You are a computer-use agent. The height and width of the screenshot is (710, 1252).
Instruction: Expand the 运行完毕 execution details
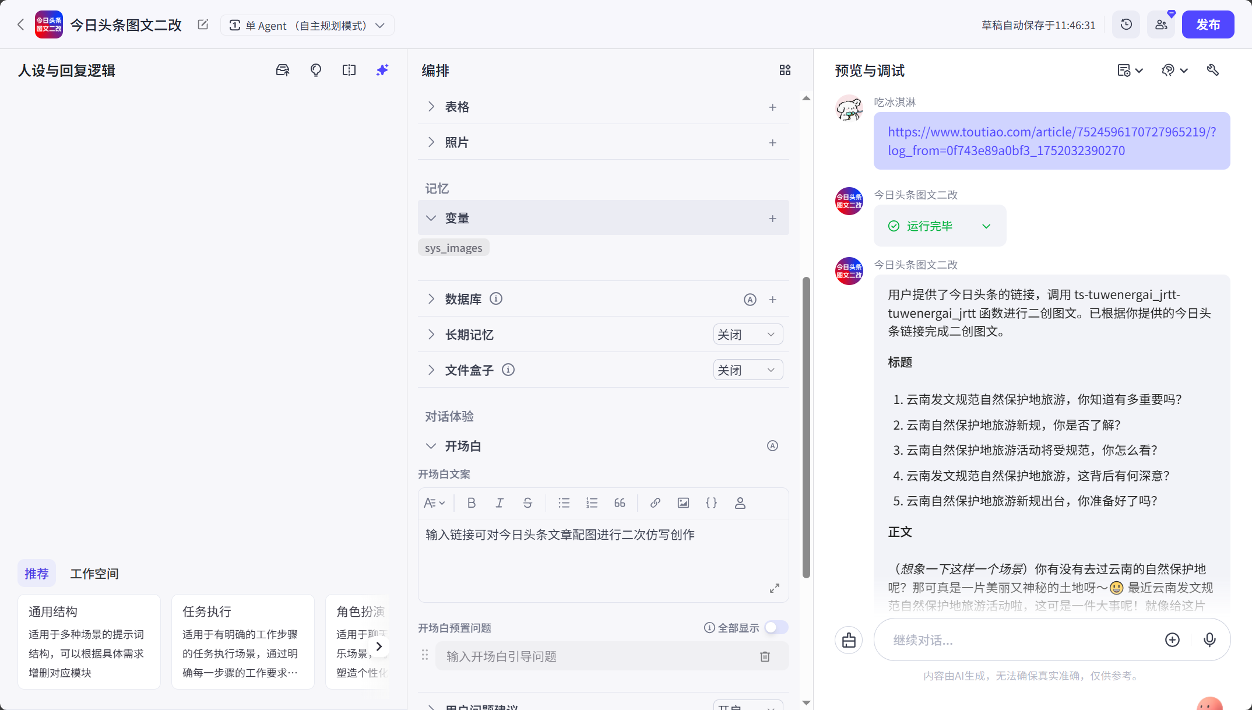[x=986, y=226]
